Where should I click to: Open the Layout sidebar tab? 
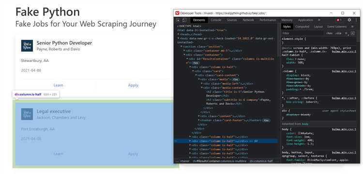pyautogui.click(x=318, y=27)
